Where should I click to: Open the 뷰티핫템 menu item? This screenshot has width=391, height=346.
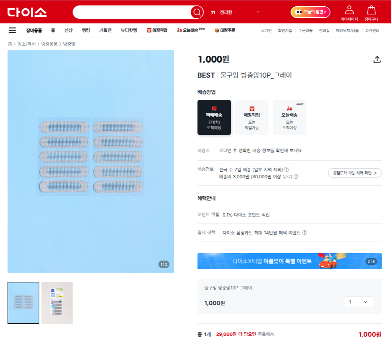tap(129, 30)
